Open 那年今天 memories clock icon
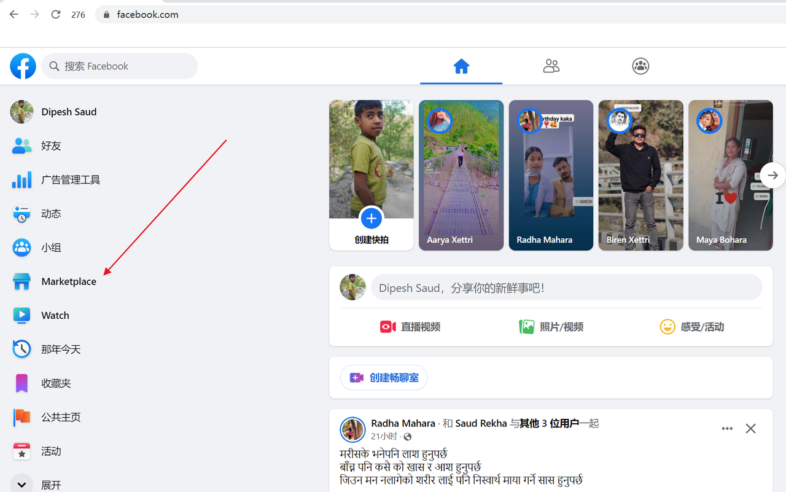 click(x=21, y=349)
